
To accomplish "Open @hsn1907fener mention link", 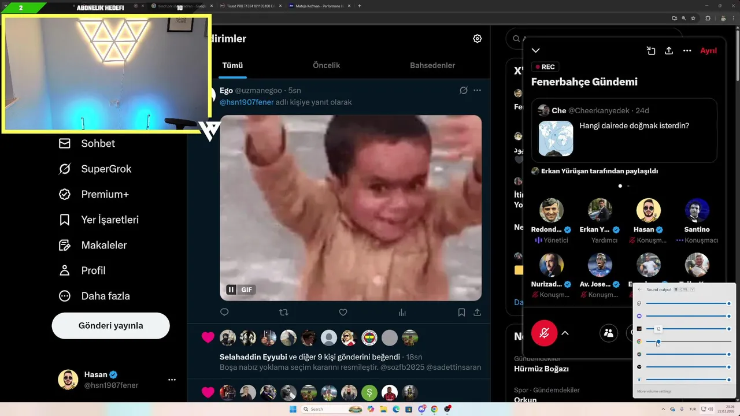I will point(247,102).
